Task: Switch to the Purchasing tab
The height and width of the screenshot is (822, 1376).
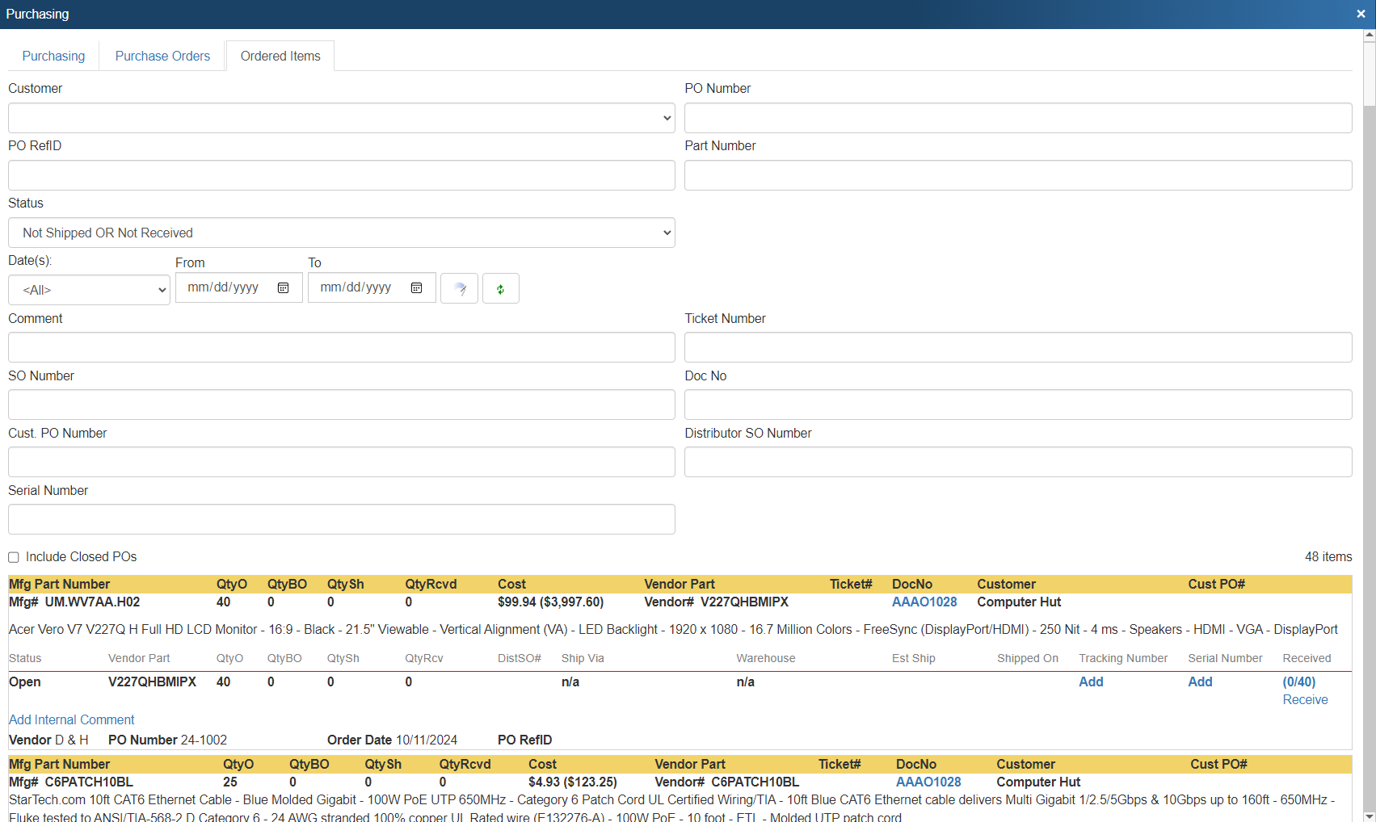Action: click(x=53, y=56)
